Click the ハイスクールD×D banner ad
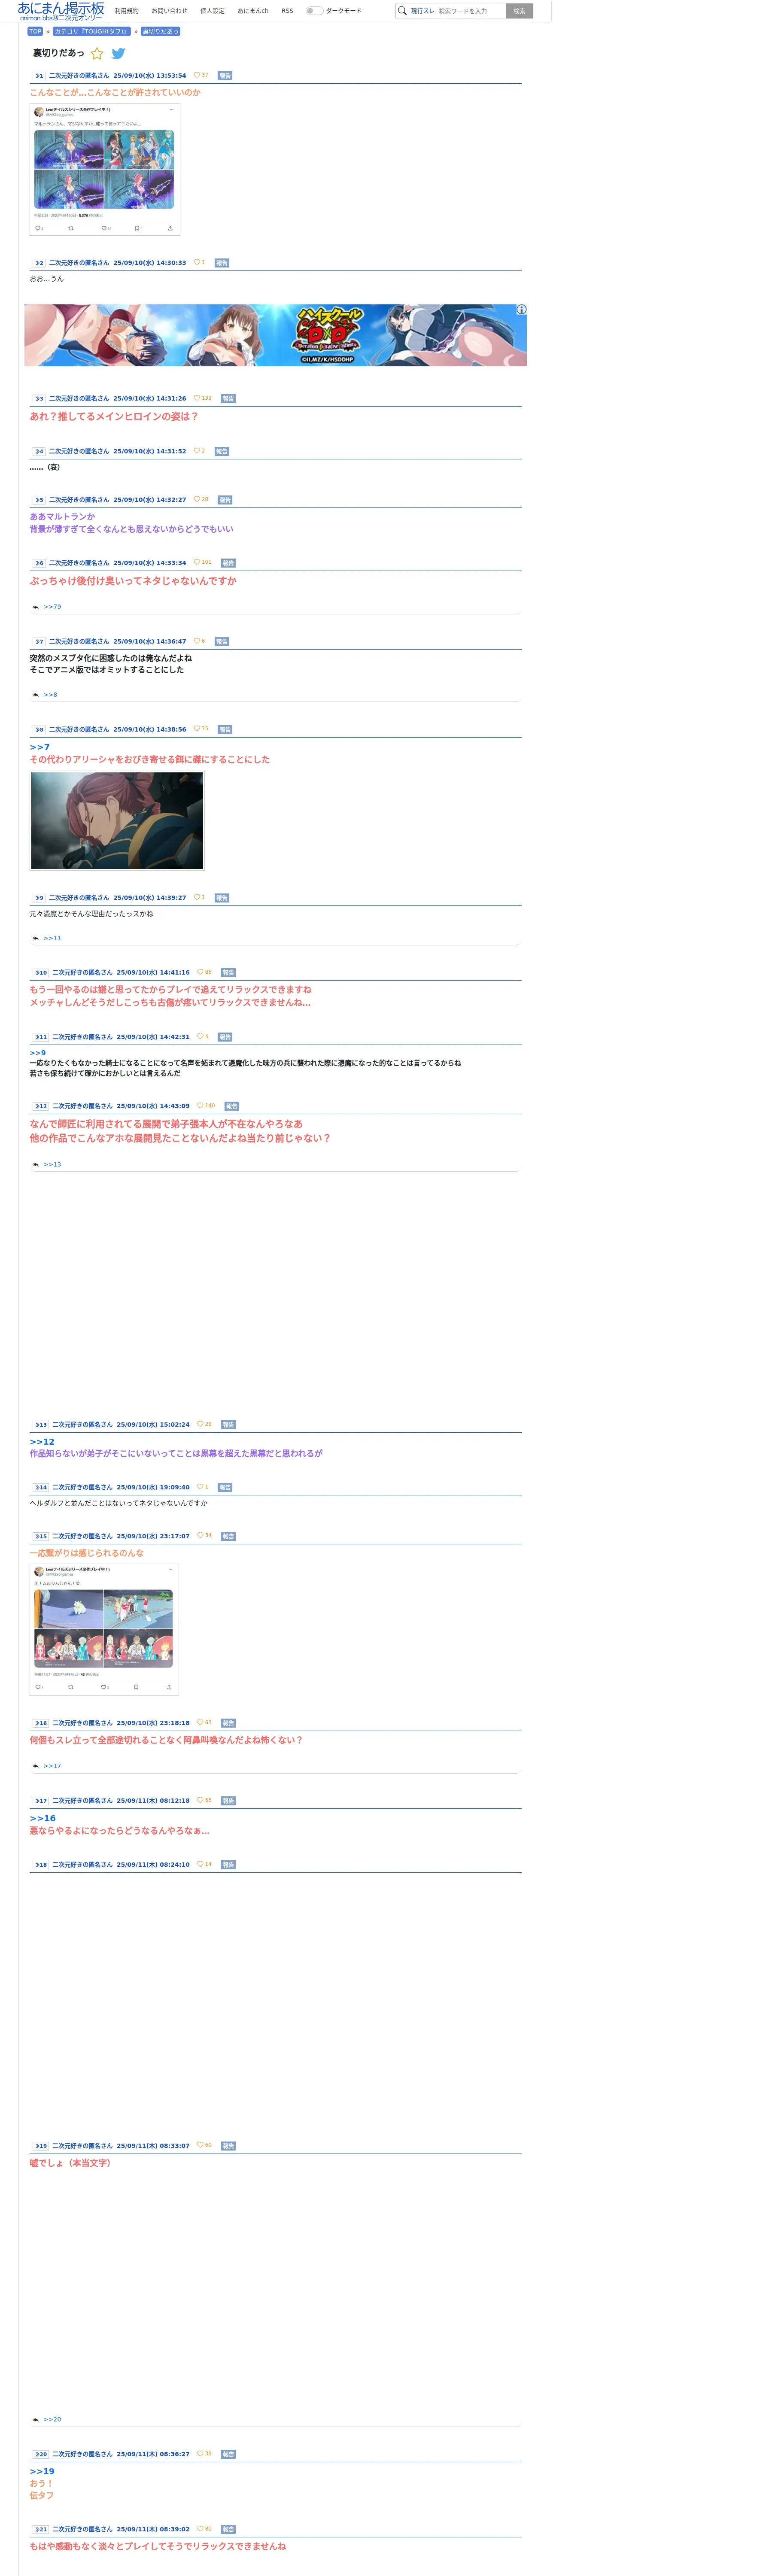The image size is (778, 2576). click(275, 335)
